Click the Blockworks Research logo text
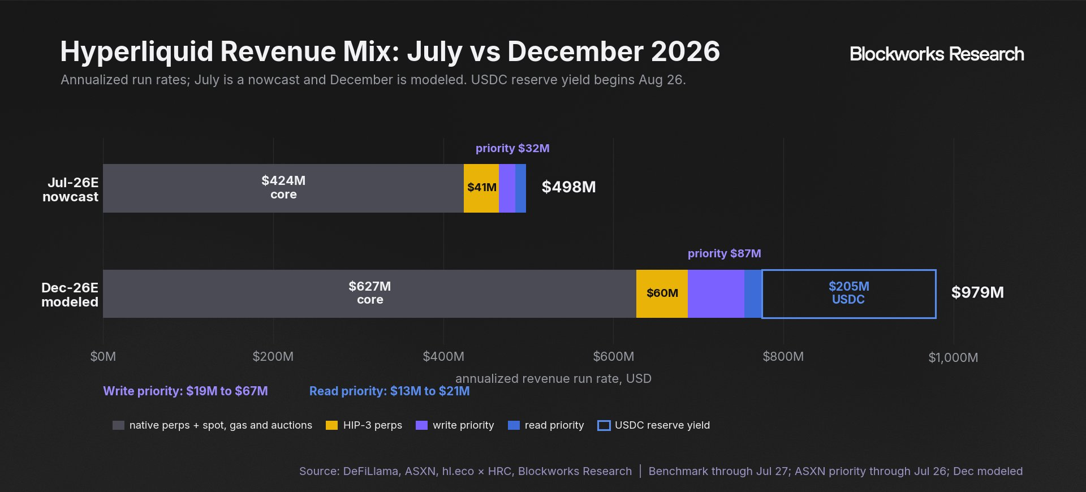 937,54
